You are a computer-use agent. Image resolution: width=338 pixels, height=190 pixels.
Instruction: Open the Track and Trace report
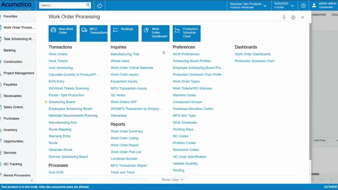pos(123,173)
